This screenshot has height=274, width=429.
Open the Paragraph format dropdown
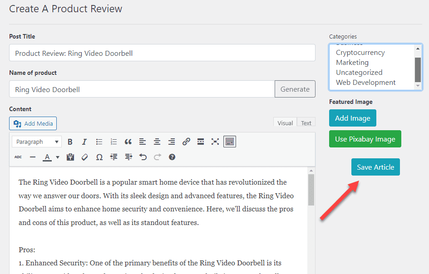pos(37,142)
